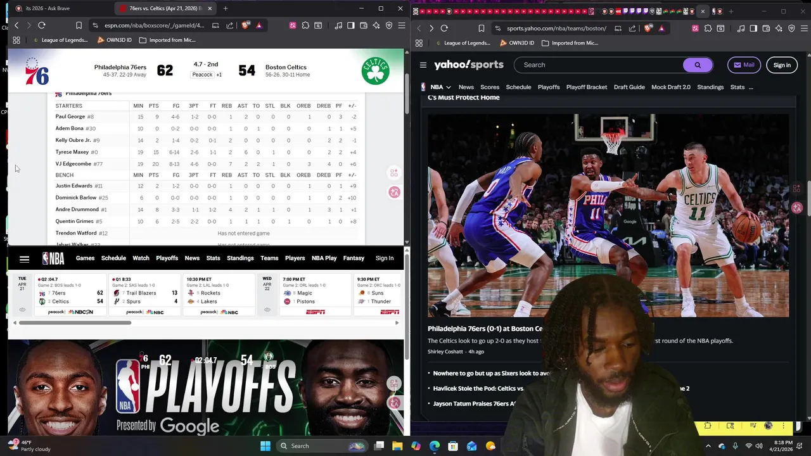
Task: Open 76ers vs Celtics scoreboard game card
Action: pos(70,295)
